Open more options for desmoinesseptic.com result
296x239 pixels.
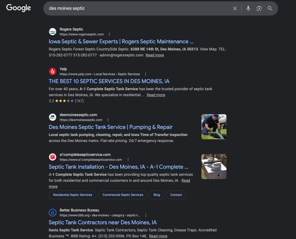(x=108, y=120)
